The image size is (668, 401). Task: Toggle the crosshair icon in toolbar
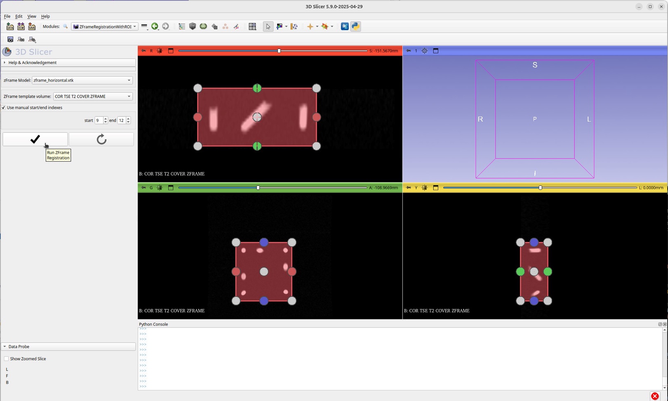tap(310, 26)
